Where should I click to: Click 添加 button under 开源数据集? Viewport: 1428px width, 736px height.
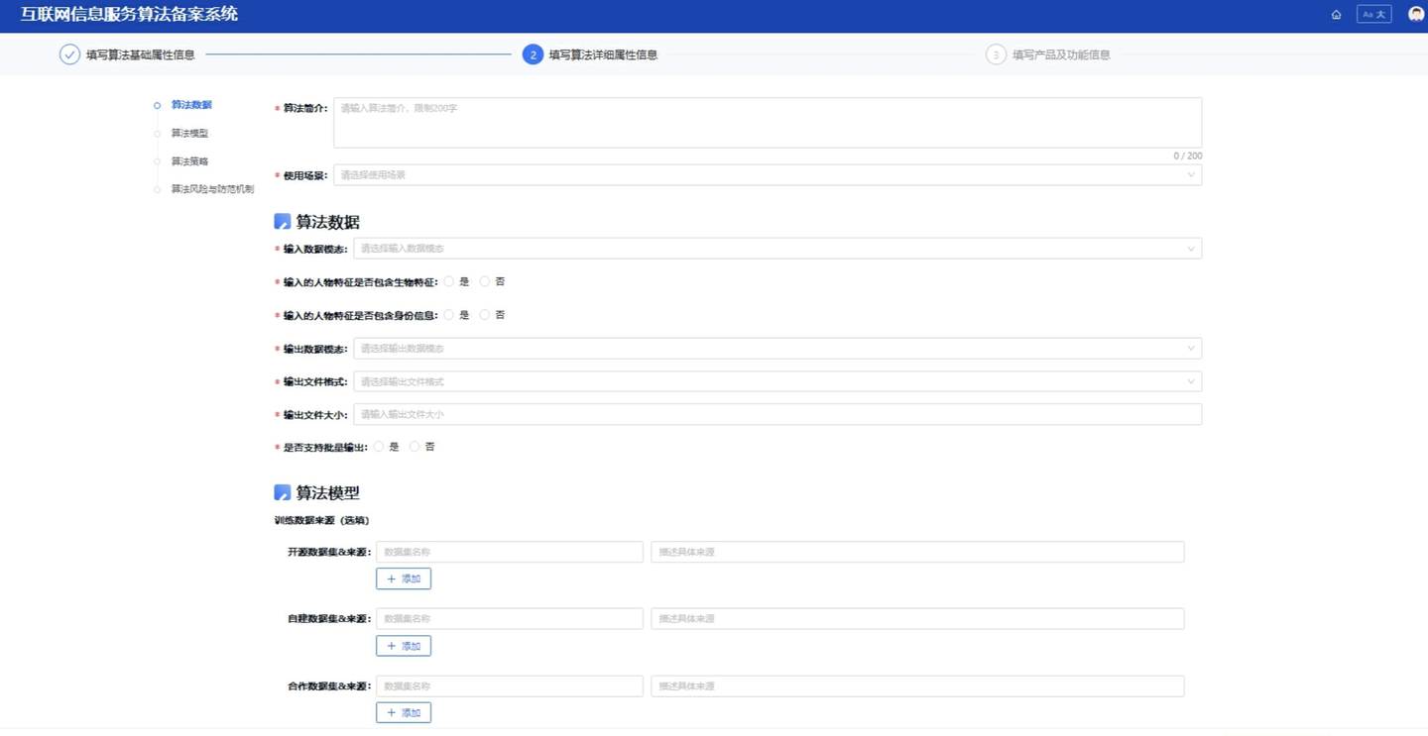coord(404,578)
